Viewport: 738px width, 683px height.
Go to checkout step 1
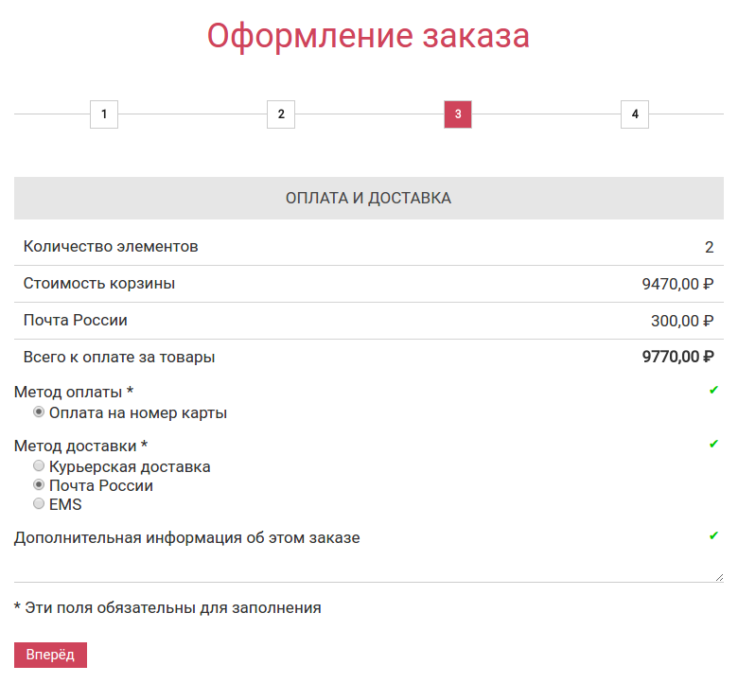tap(104, 114)
